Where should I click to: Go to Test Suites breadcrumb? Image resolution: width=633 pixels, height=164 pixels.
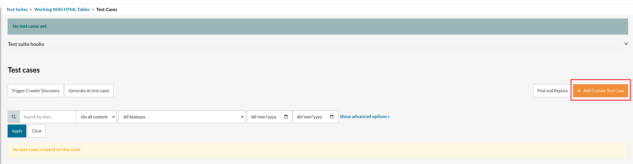click(17, 9)
